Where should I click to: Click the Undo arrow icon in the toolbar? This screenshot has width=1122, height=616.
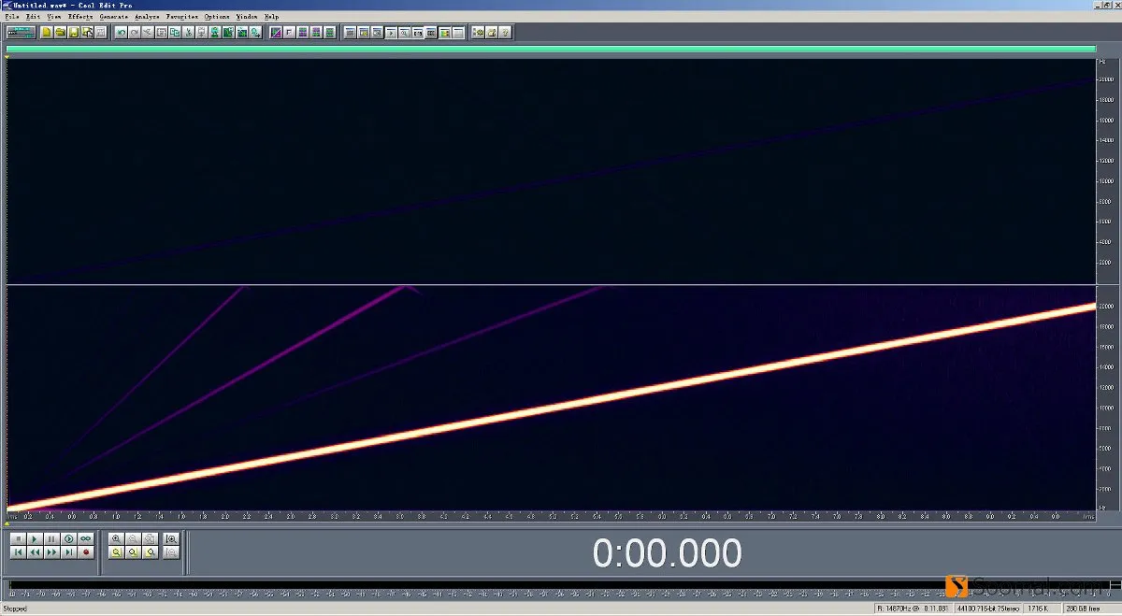[x=122, y=33]
